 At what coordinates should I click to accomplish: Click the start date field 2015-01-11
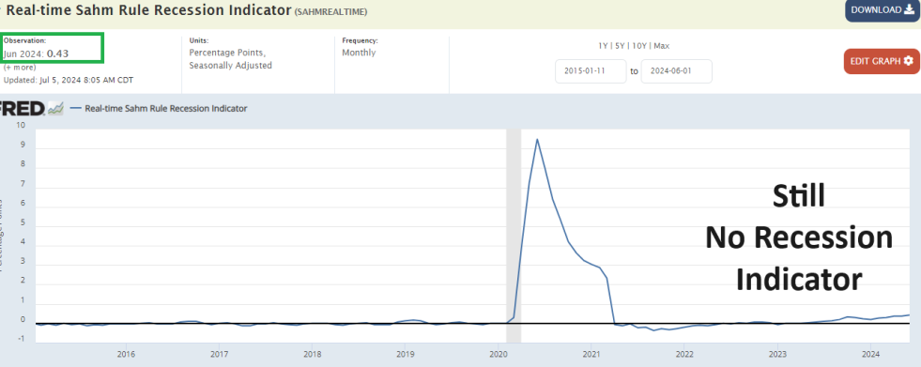click(591, 71)
